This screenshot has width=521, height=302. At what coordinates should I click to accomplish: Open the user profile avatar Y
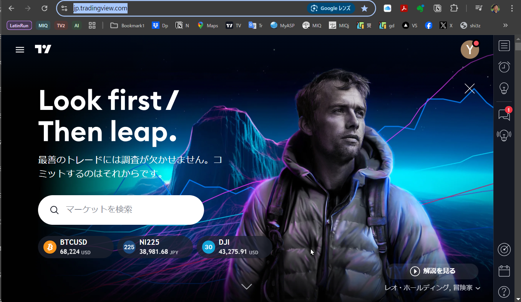470,50
